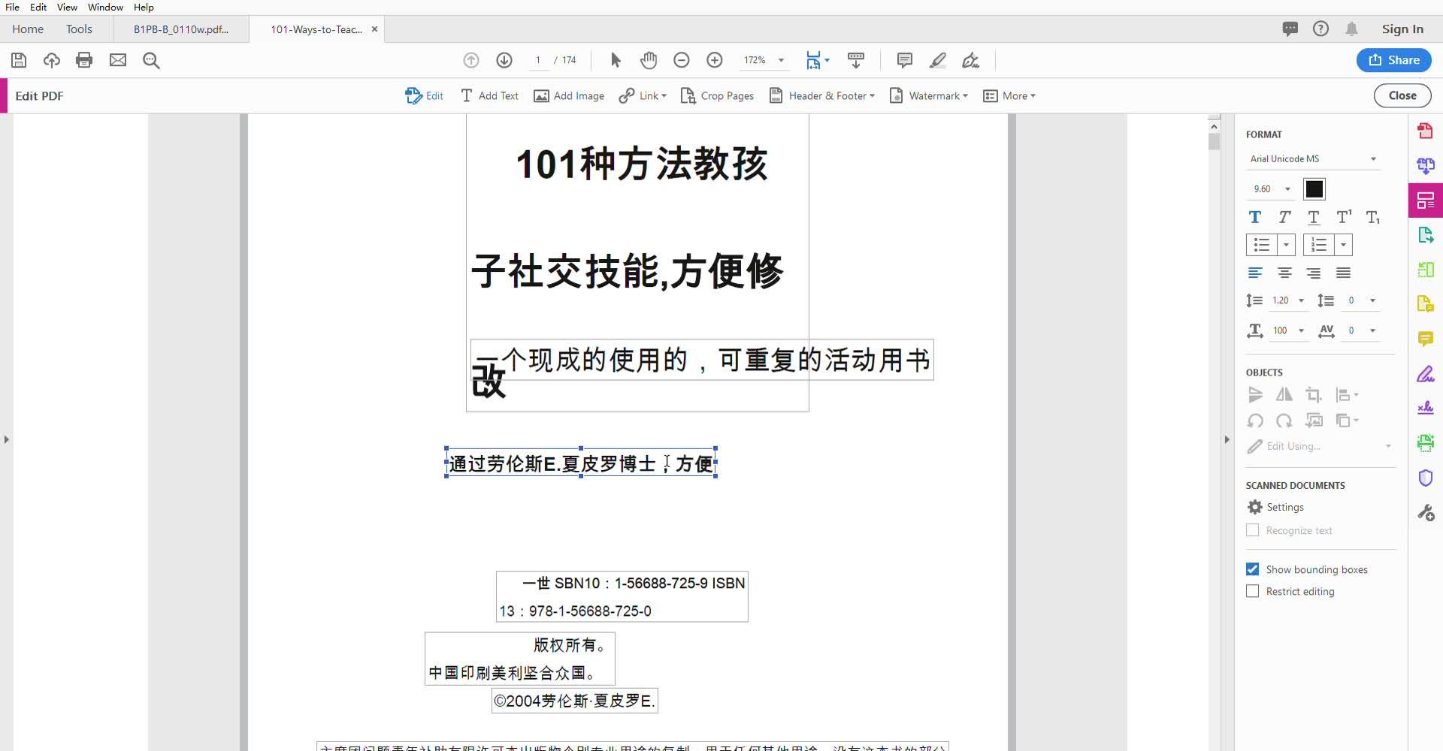The width and height of the screenshot is (1443, 751).
Task: Go to the next page arrow
Action: (x=504, y=60)
